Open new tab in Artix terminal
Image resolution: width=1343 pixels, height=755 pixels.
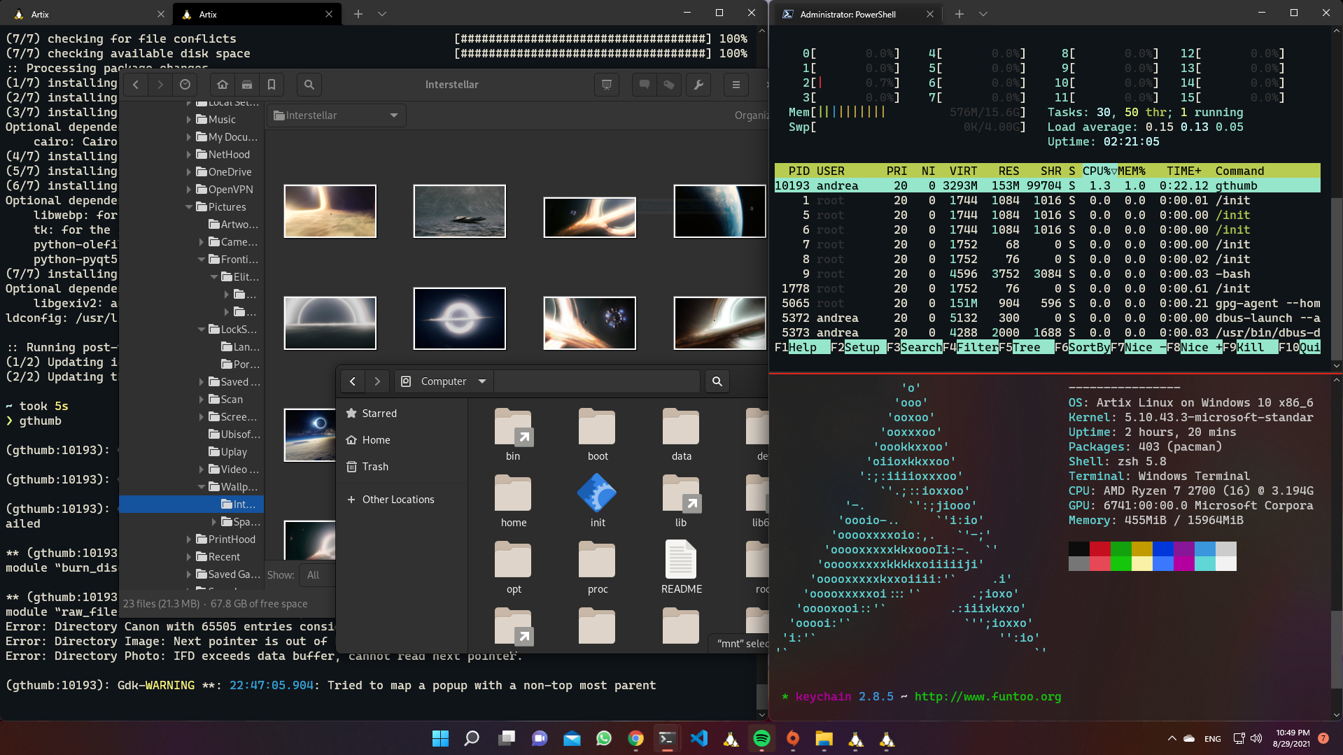(358, 14)
